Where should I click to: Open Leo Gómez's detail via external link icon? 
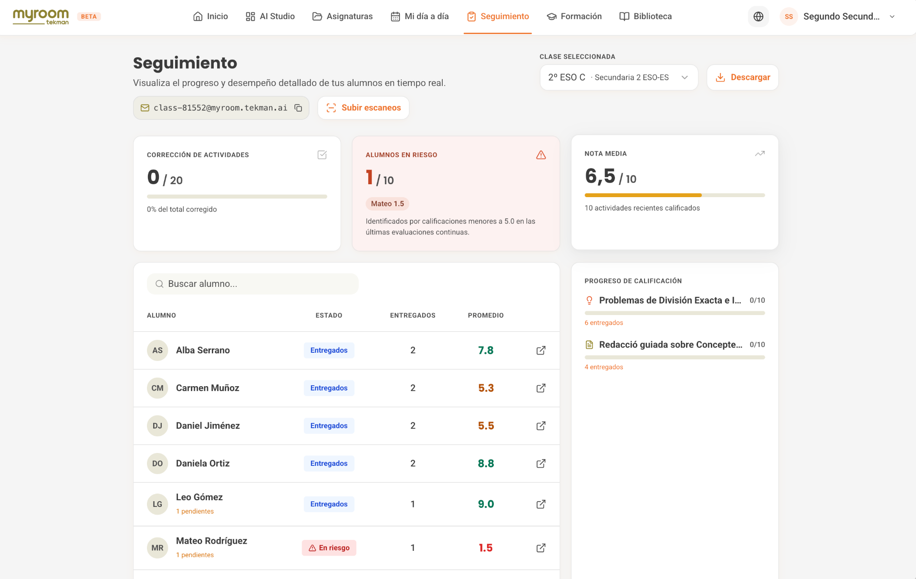point(541,504)
